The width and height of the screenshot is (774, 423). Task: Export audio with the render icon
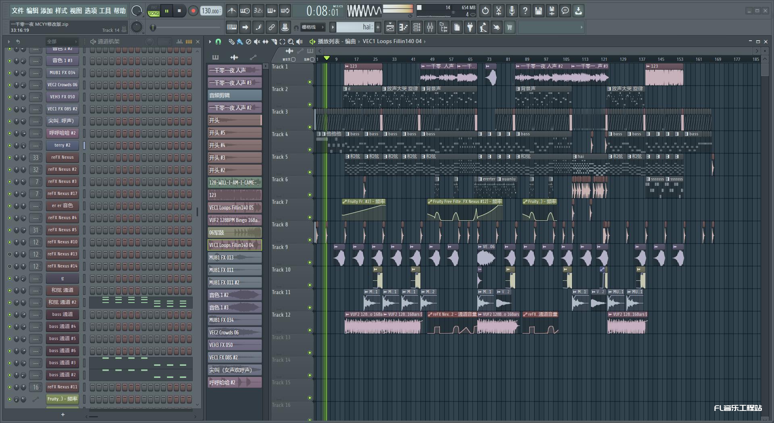(x=552, y=11)
